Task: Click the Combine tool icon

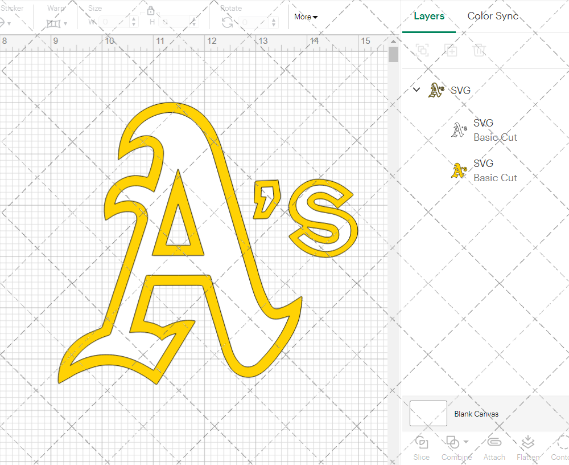Action: click(452, 442)
